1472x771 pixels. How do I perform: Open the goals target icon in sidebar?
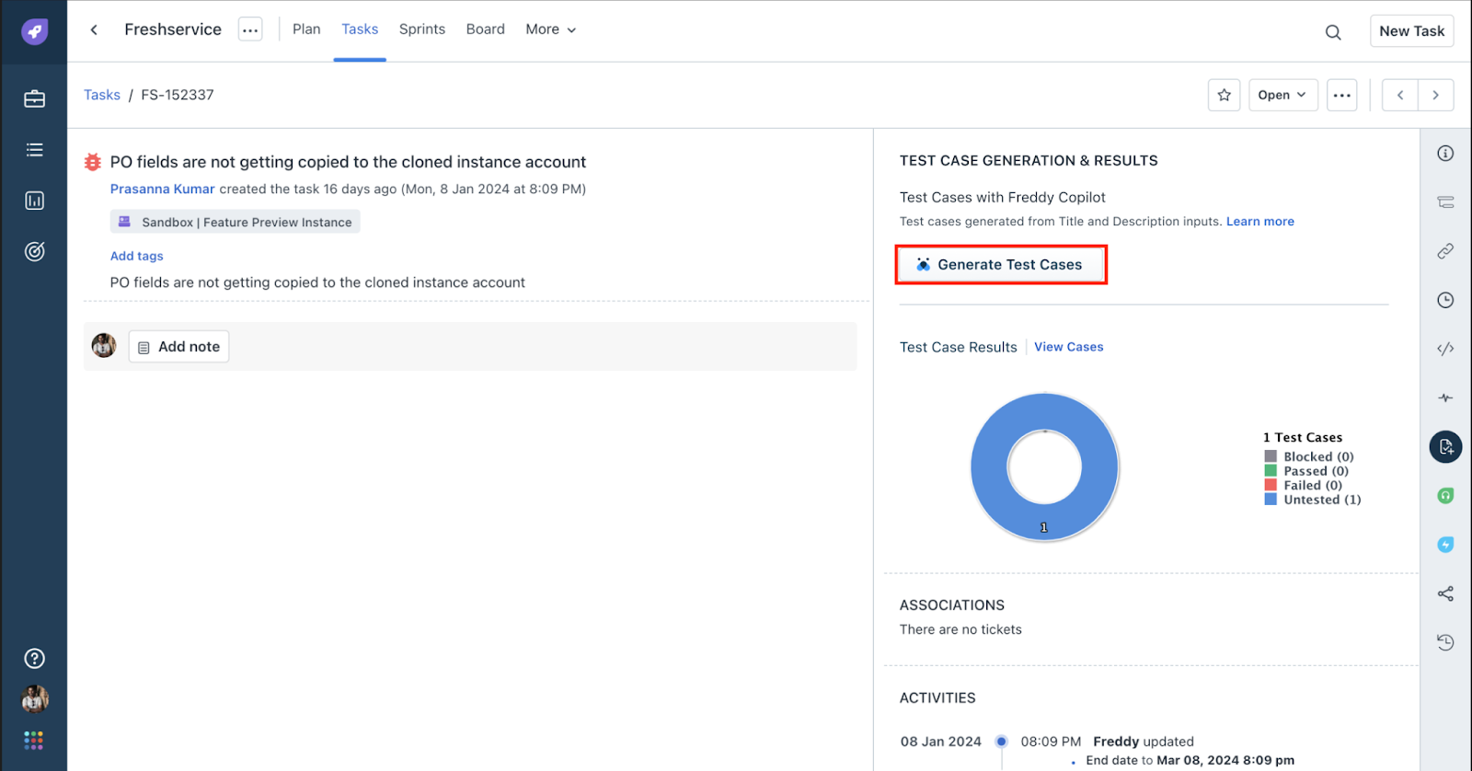point(34,251)
